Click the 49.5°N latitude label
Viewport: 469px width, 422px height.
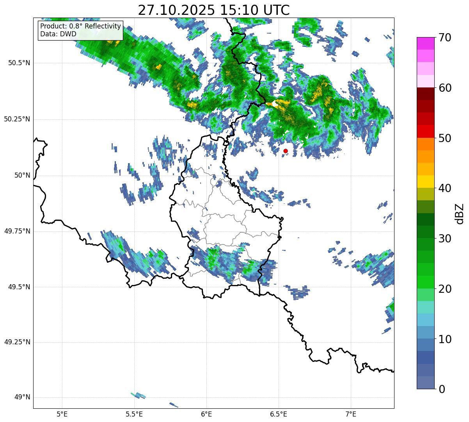19,287
